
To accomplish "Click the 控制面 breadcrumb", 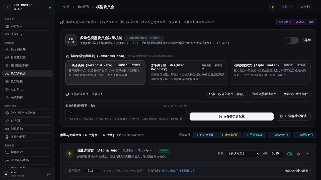I will click(x=66, y=7).
